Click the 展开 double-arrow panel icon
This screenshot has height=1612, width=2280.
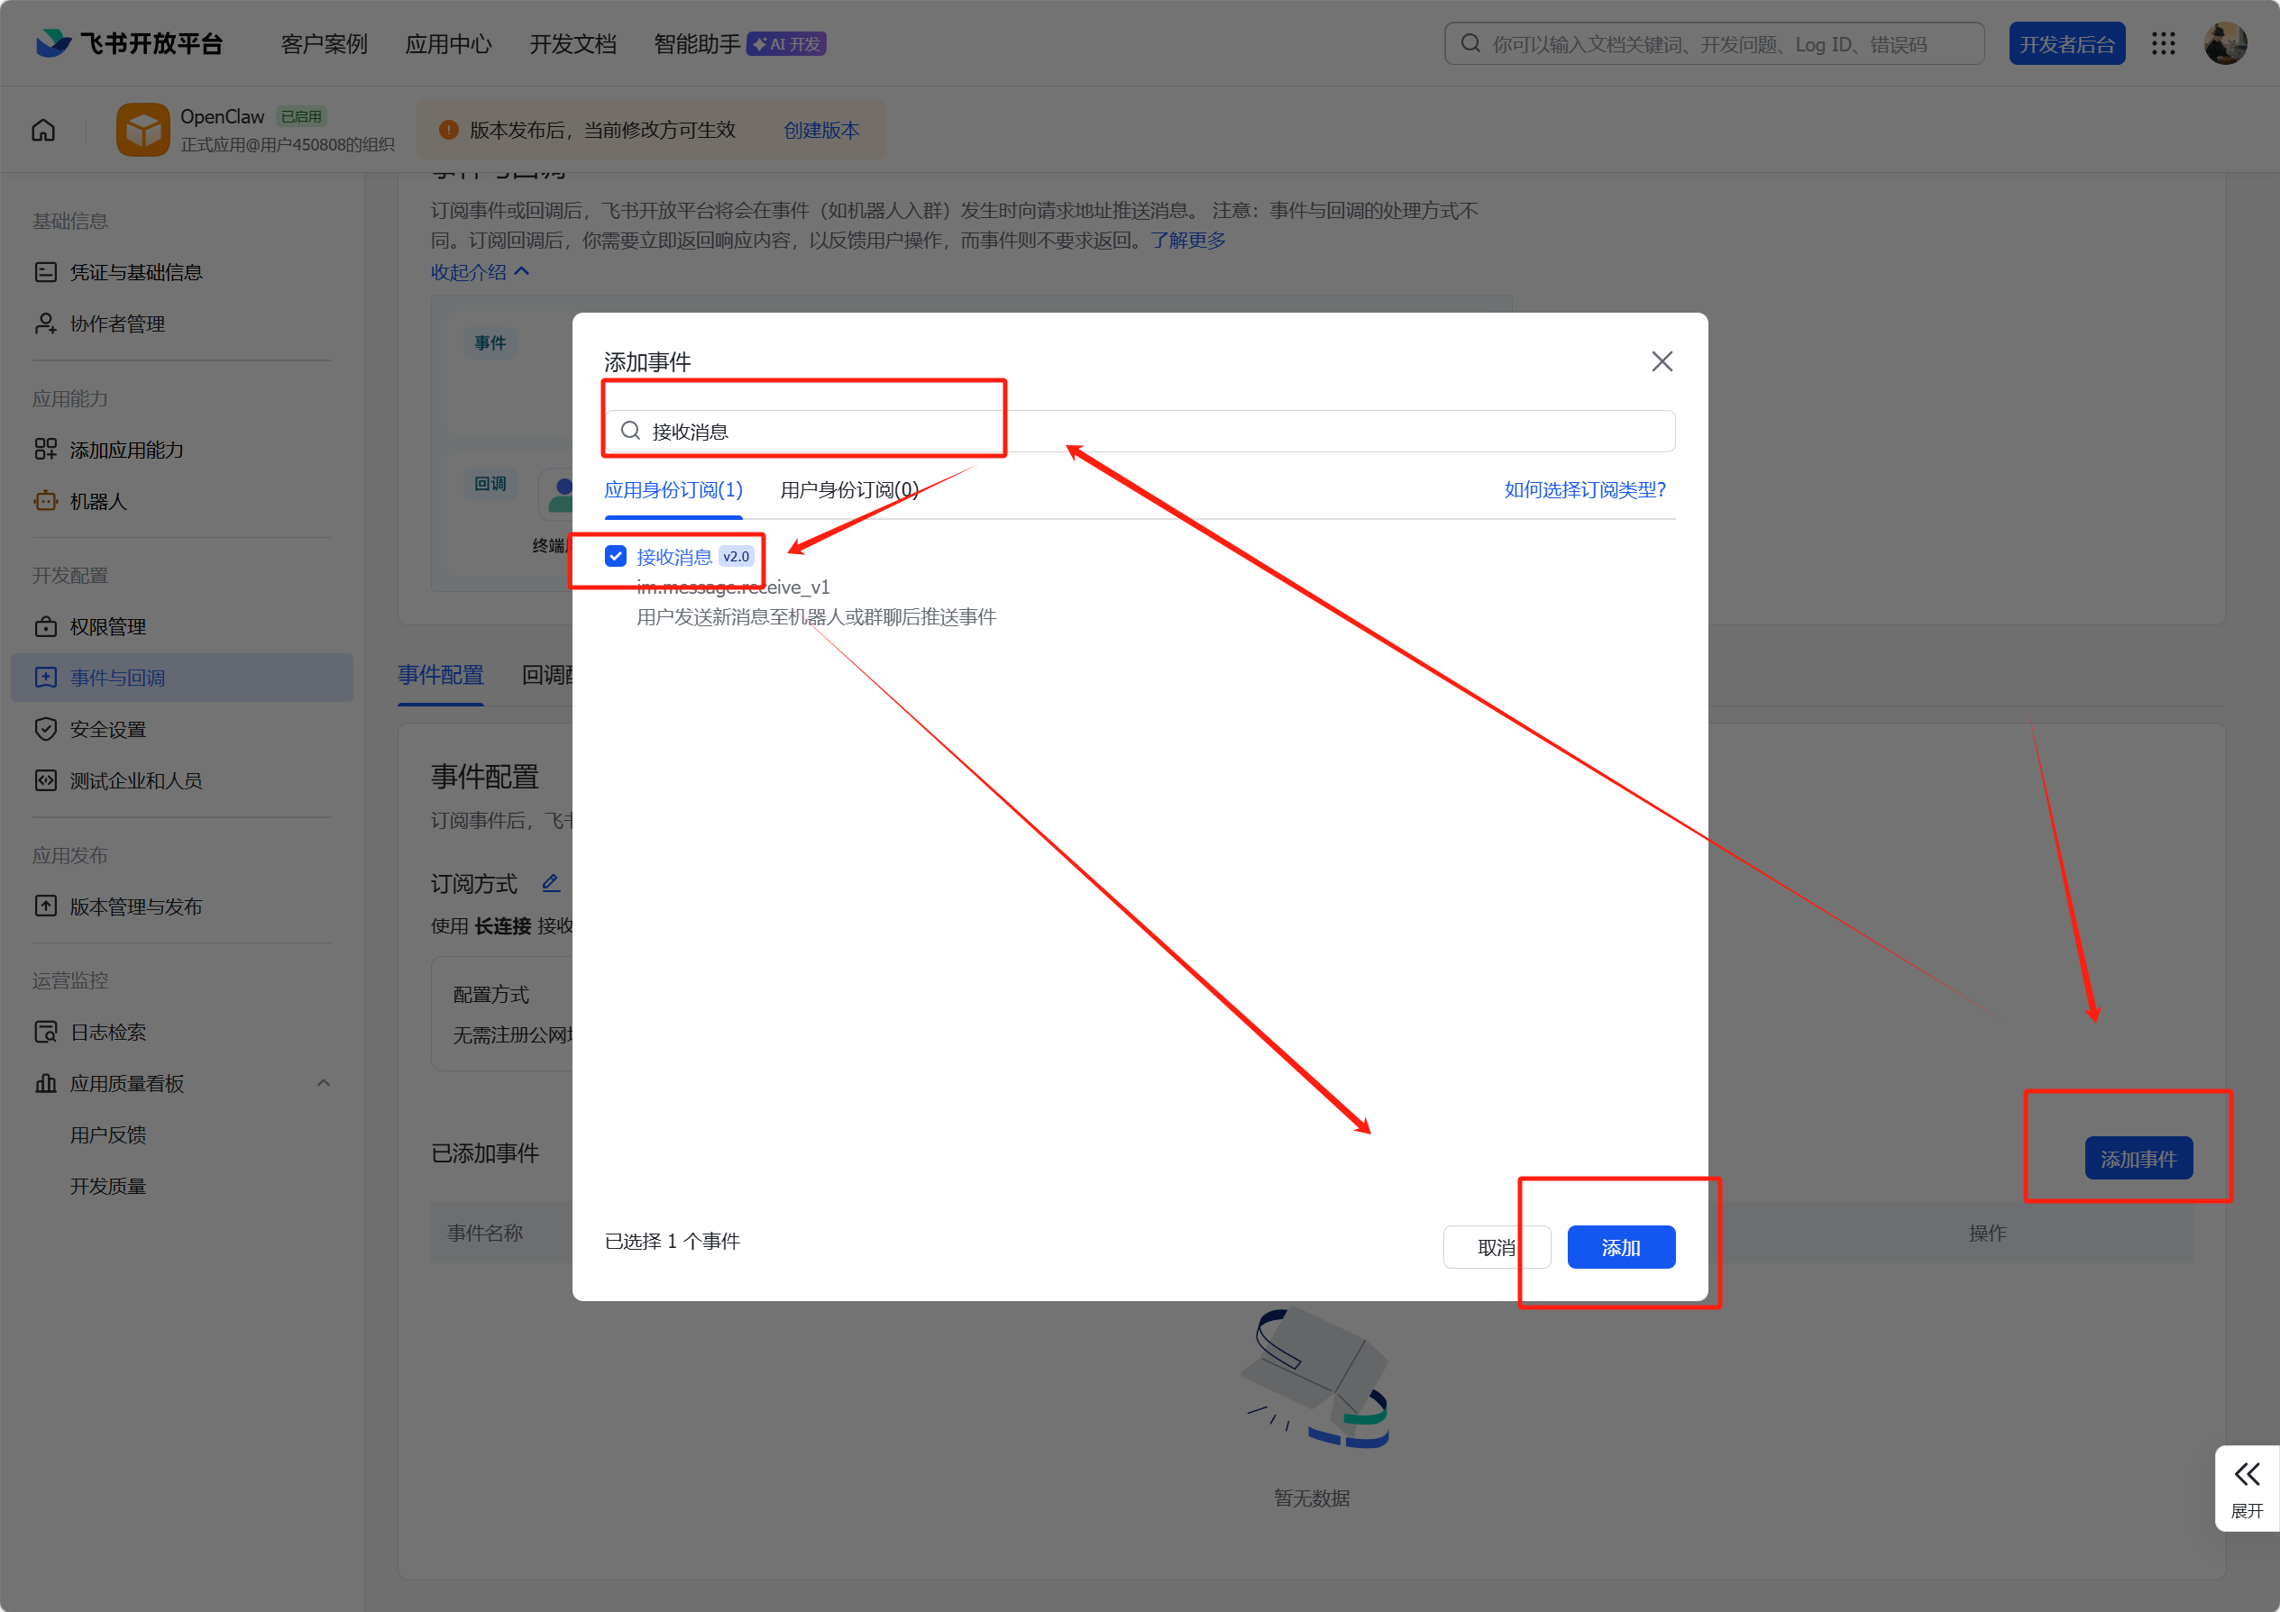(2247, 1474)
